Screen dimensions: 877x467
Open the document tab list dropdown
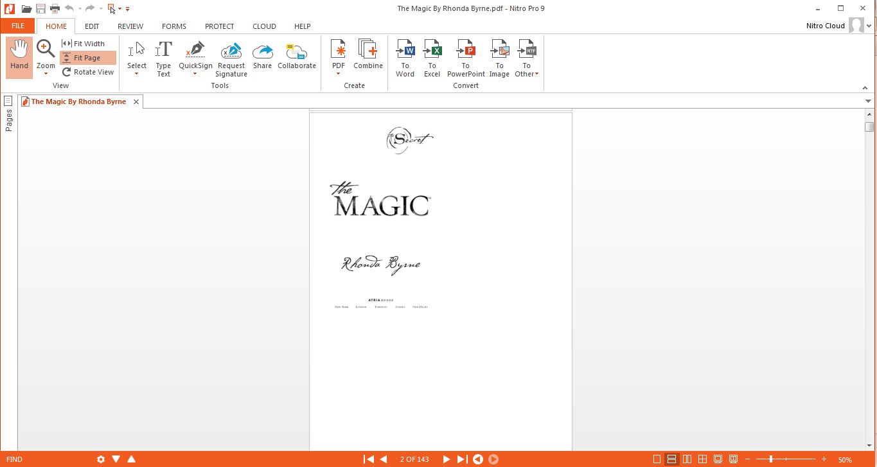click(x=869, y=101)
